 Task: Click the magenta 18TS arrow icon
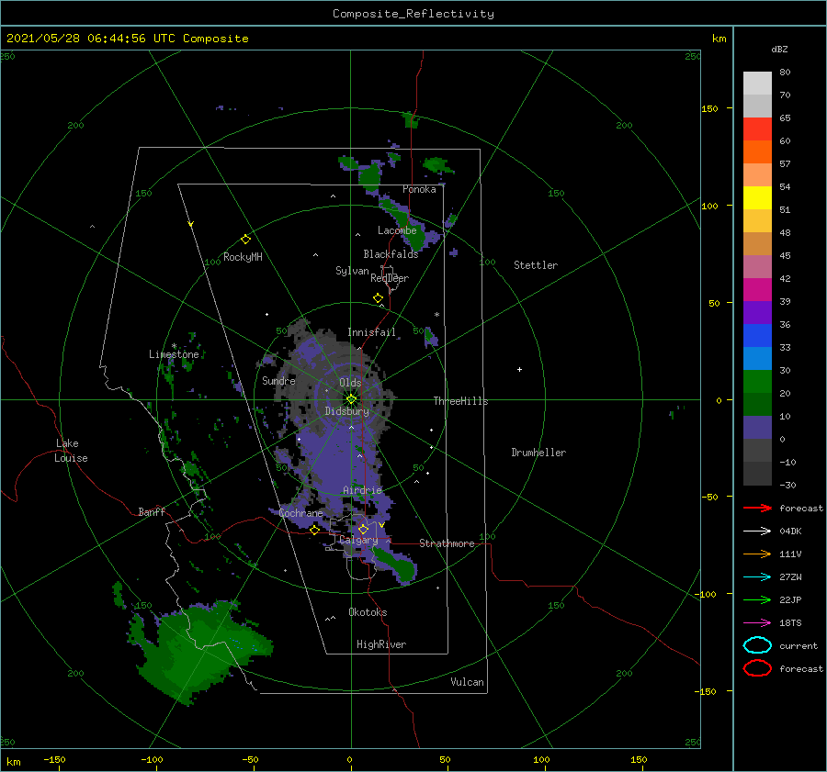pyautogui.click(x=757, y=623)
